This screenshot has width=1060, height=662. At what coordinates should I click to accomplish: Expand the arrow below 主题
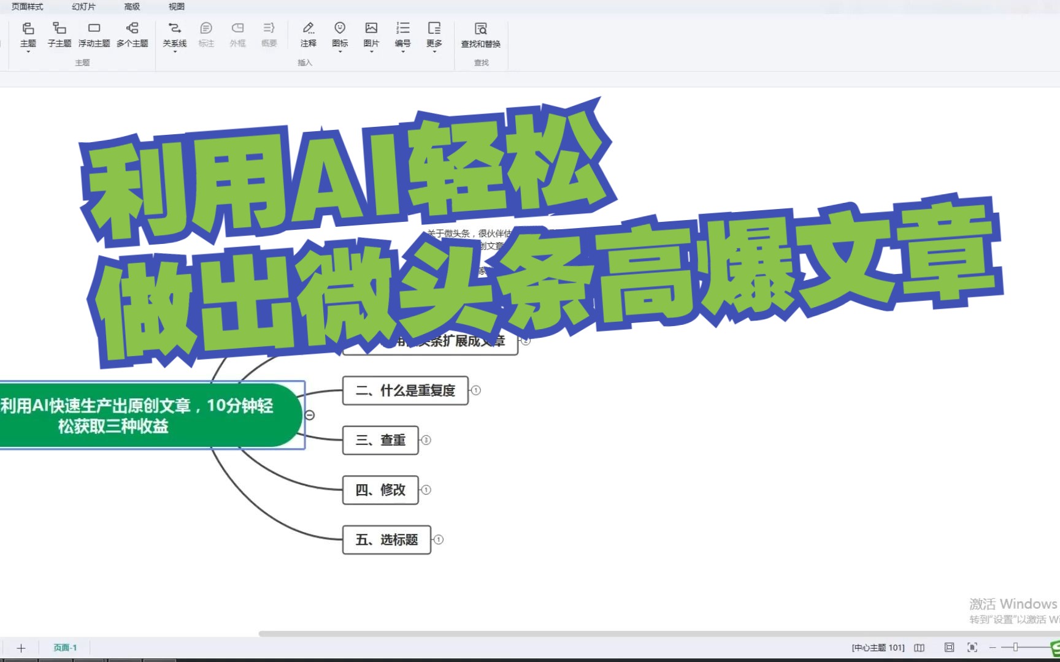(28, 52)
